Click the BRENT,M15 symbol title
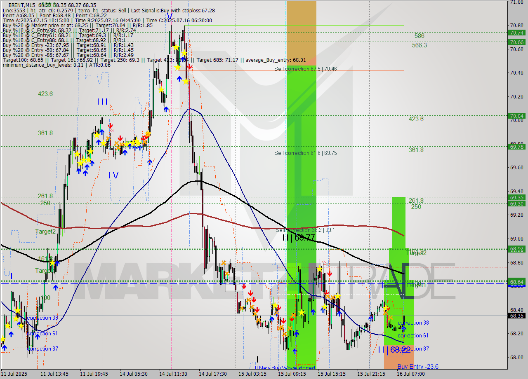Image resolution: width=528 pixels, height=379 pixels. click(24, 5)
